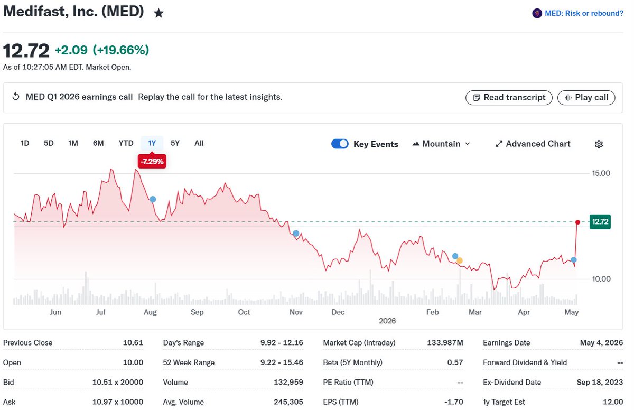Open chart settings gear icon
The image size is (634, 410).
(x=599, y=144)
